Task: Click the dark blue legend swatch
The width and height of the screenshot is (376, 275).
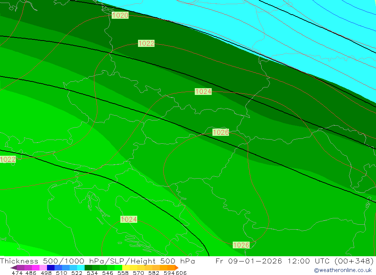Action: click(51, 267)
